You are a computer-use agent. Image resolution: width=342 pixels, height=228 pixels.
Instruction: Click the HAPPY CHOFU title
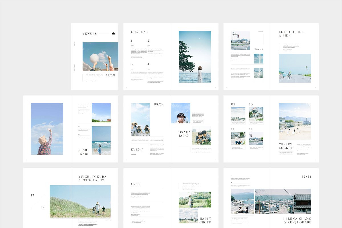click(x=205, y=220)
